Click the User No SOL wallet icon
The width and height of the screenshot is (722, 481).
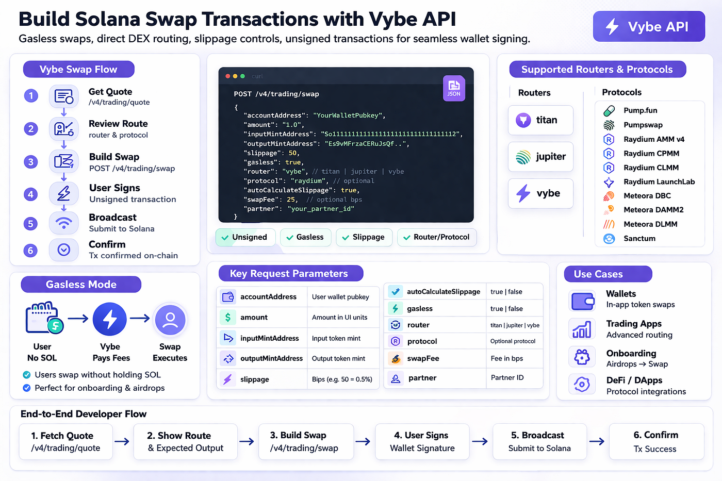click(x=45, y=318)
